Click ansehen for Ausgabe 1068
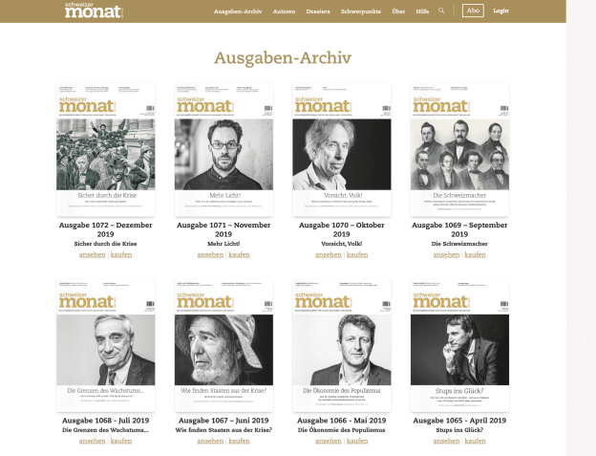This screenshot has height=456, width=596. coord(93,441)
